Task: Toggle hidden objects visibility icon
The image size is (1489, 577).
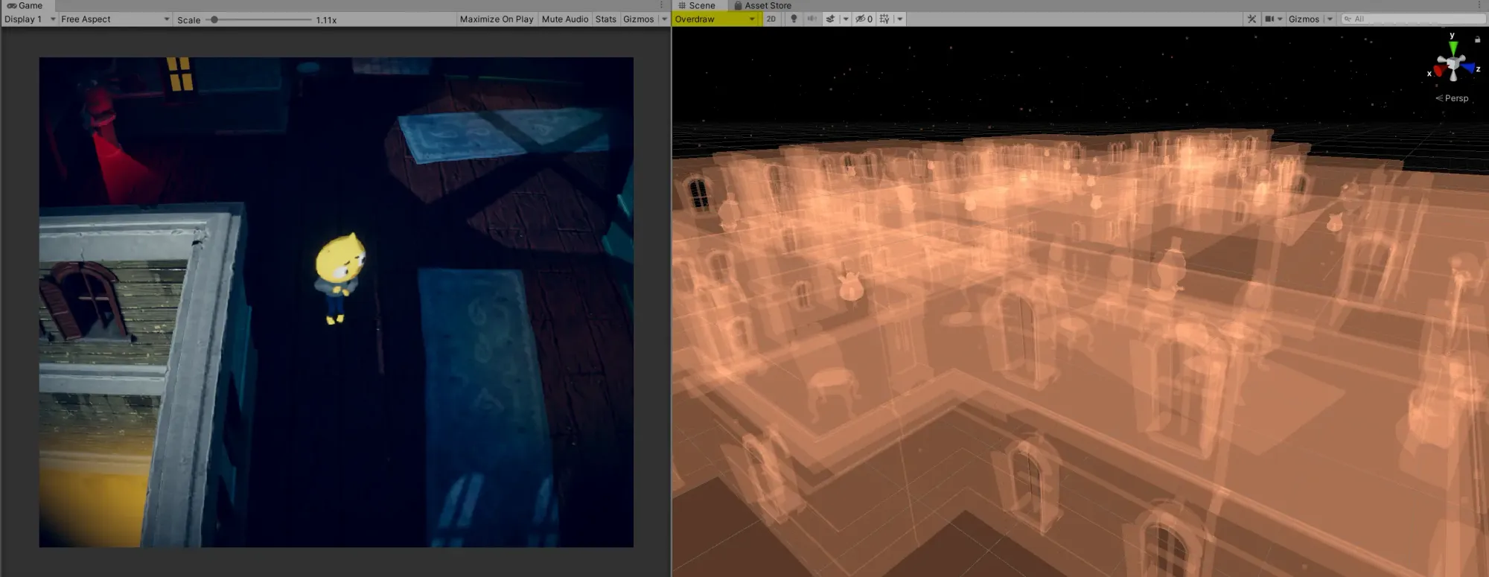Action: pos(864,19)
